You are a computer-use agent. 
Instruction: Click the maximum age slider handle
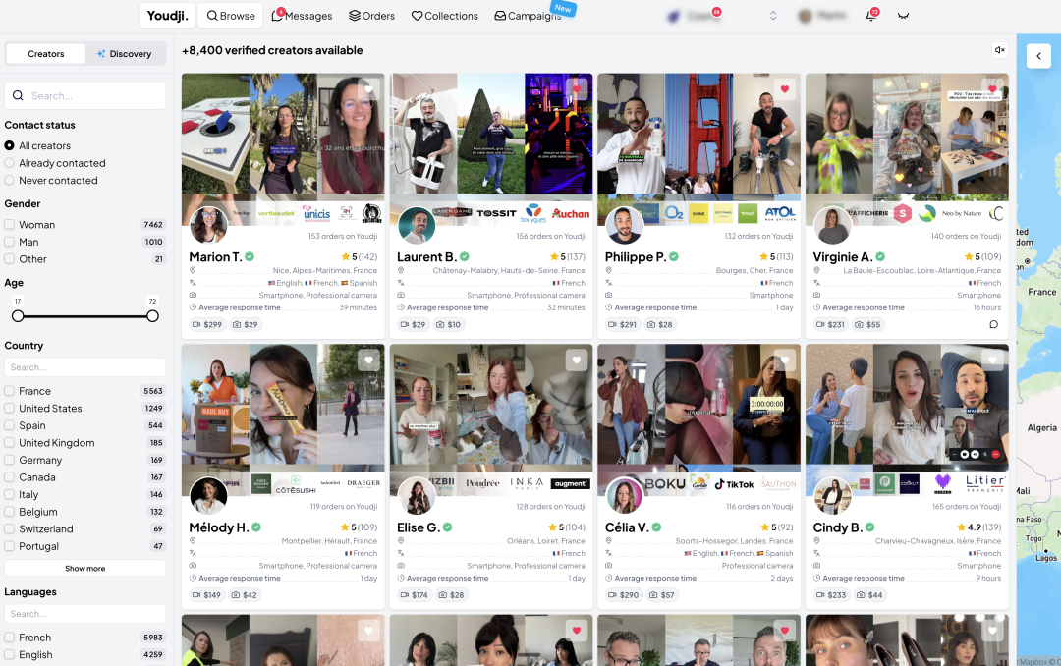click(152, 316)
